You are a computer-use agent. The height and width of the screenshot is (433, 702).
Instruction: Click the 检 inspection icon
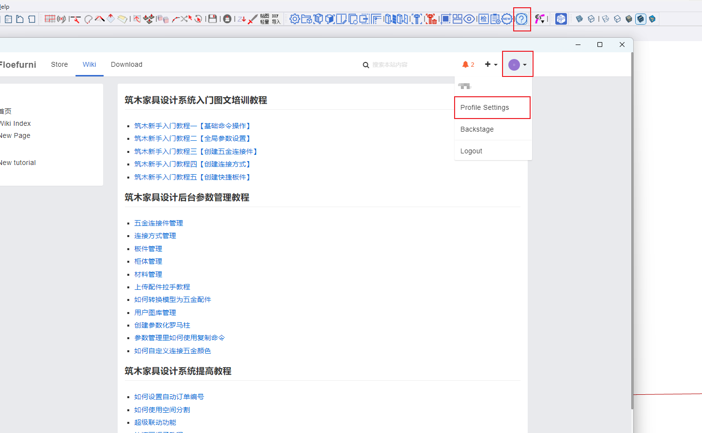coord(483,19)
